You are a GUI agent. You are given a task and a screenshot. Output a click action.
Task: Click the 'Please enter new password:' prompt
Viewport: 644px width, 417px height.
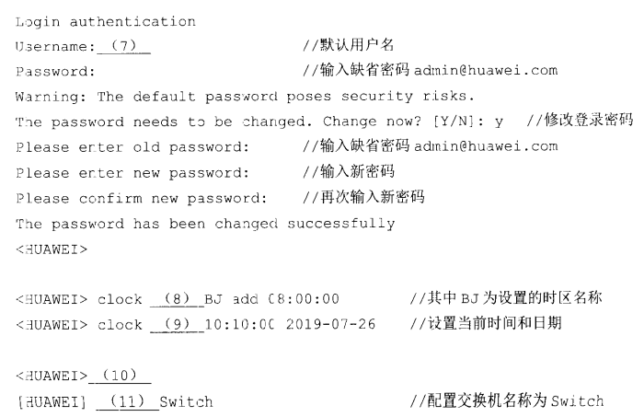click(x=132, y=172)
